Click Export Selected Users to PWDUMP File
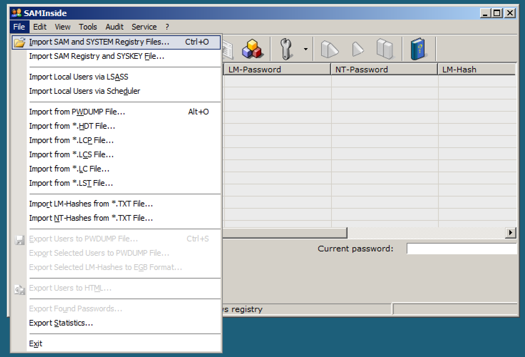This screenshot has height=357, width=525. pos(116,253)
